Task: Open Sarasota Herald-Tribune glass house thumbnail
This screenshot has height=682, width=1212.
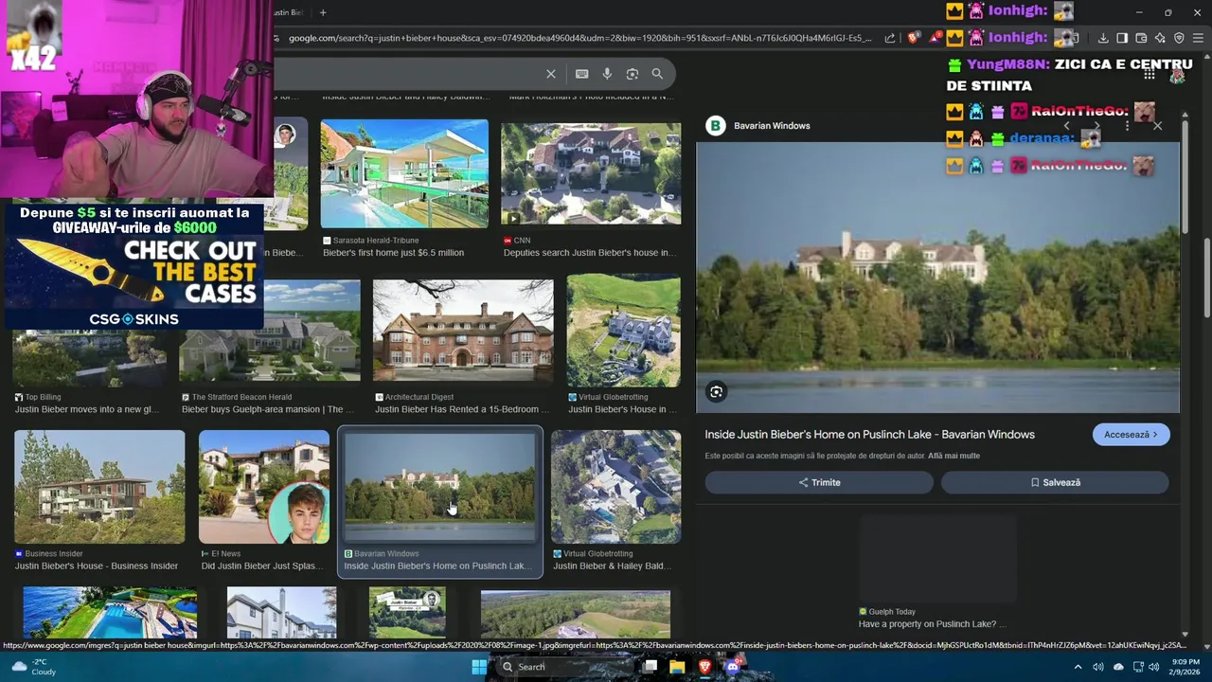Action: [404, 173]
